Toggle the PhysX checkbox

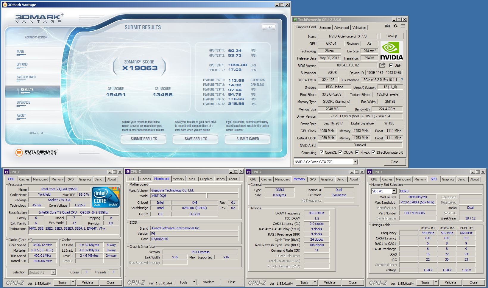(x=357, y=152)
